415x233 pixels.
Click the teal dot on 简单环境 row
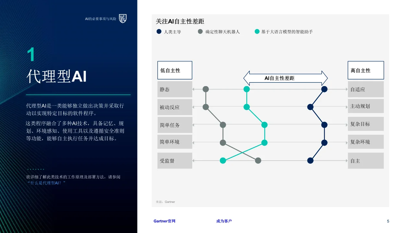coord(265,142)
